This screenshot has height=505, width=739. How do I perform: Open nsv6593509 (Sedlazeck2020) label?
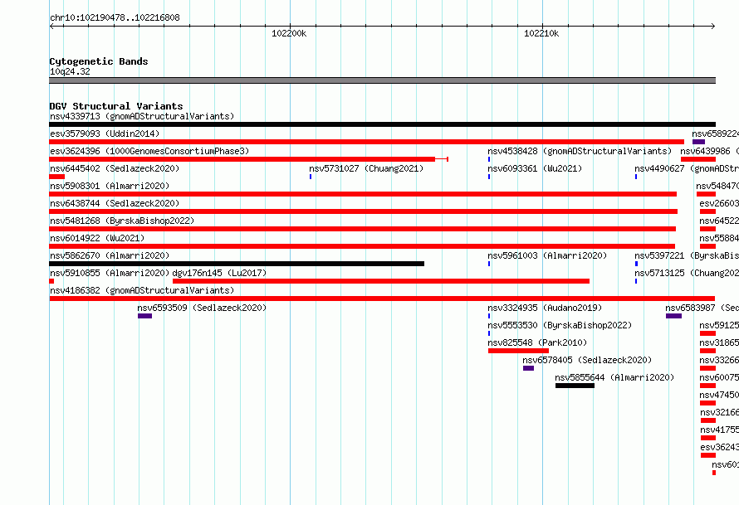[x=202, y=308]
